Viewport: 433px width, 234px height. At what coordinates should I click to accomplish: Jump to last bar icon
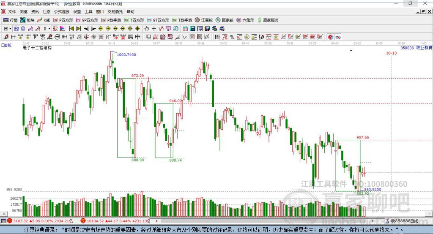coord(79,29)
